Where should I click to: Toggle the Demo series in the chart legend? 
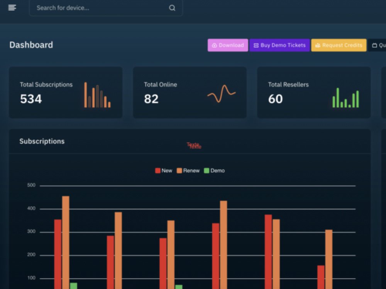tap(215, 170)
